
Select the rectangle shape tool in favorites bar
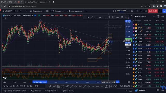pos(63,86)
